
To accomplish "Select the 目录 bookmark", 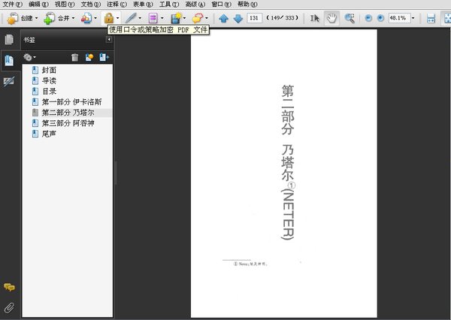I will 49,92.
